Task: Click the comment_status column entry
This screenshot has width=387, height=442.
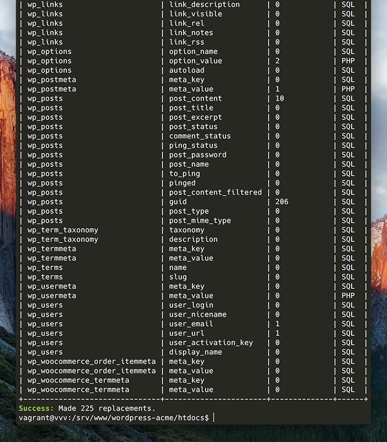Action: (200, 136)
